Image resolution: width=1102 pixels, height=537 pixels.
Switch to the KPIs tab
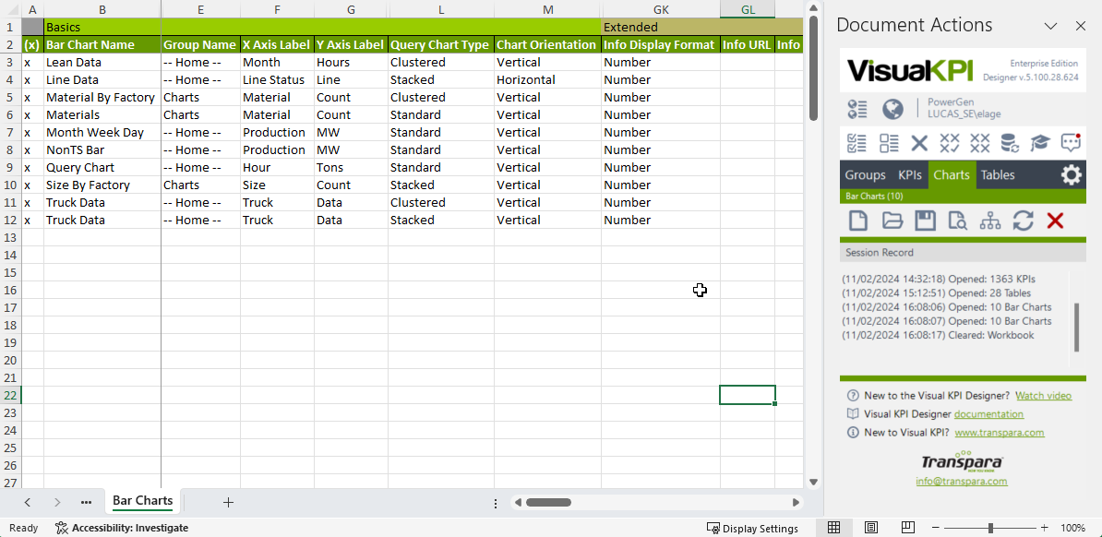(x=909, y=175)
